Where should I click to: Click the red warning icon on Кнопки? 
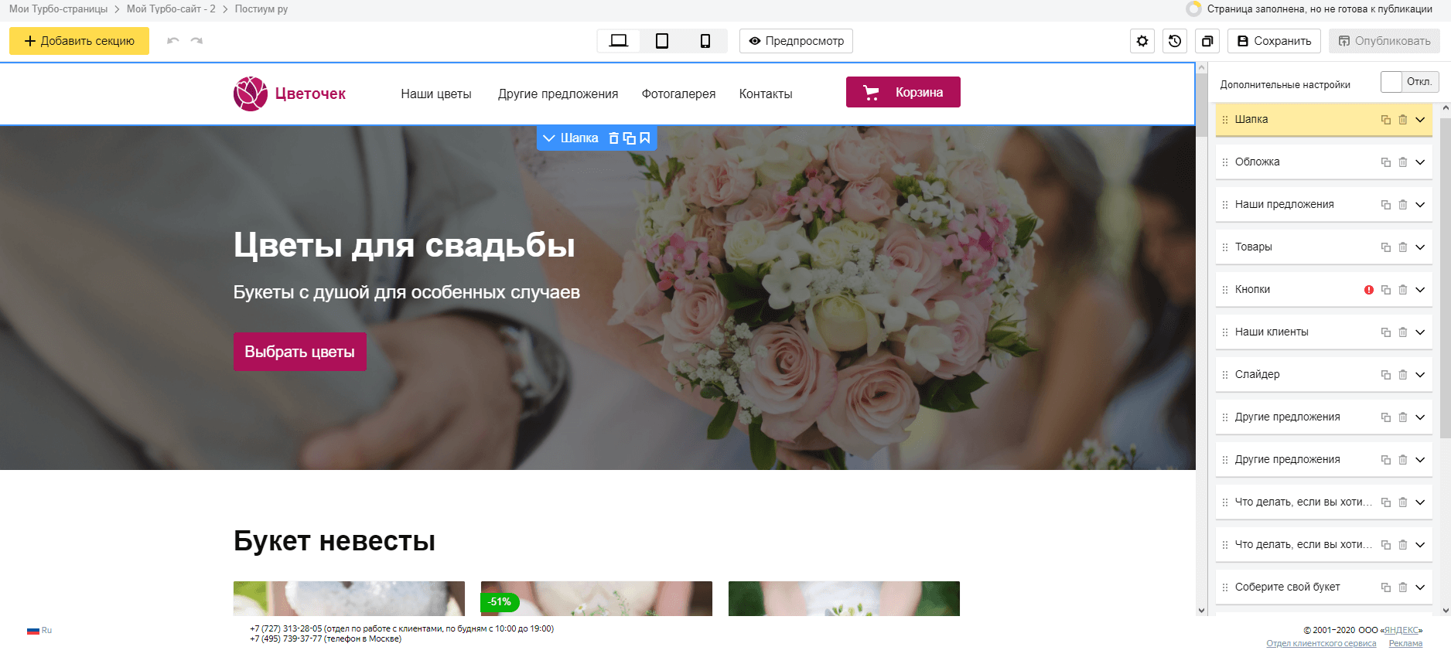(1369, 290)
